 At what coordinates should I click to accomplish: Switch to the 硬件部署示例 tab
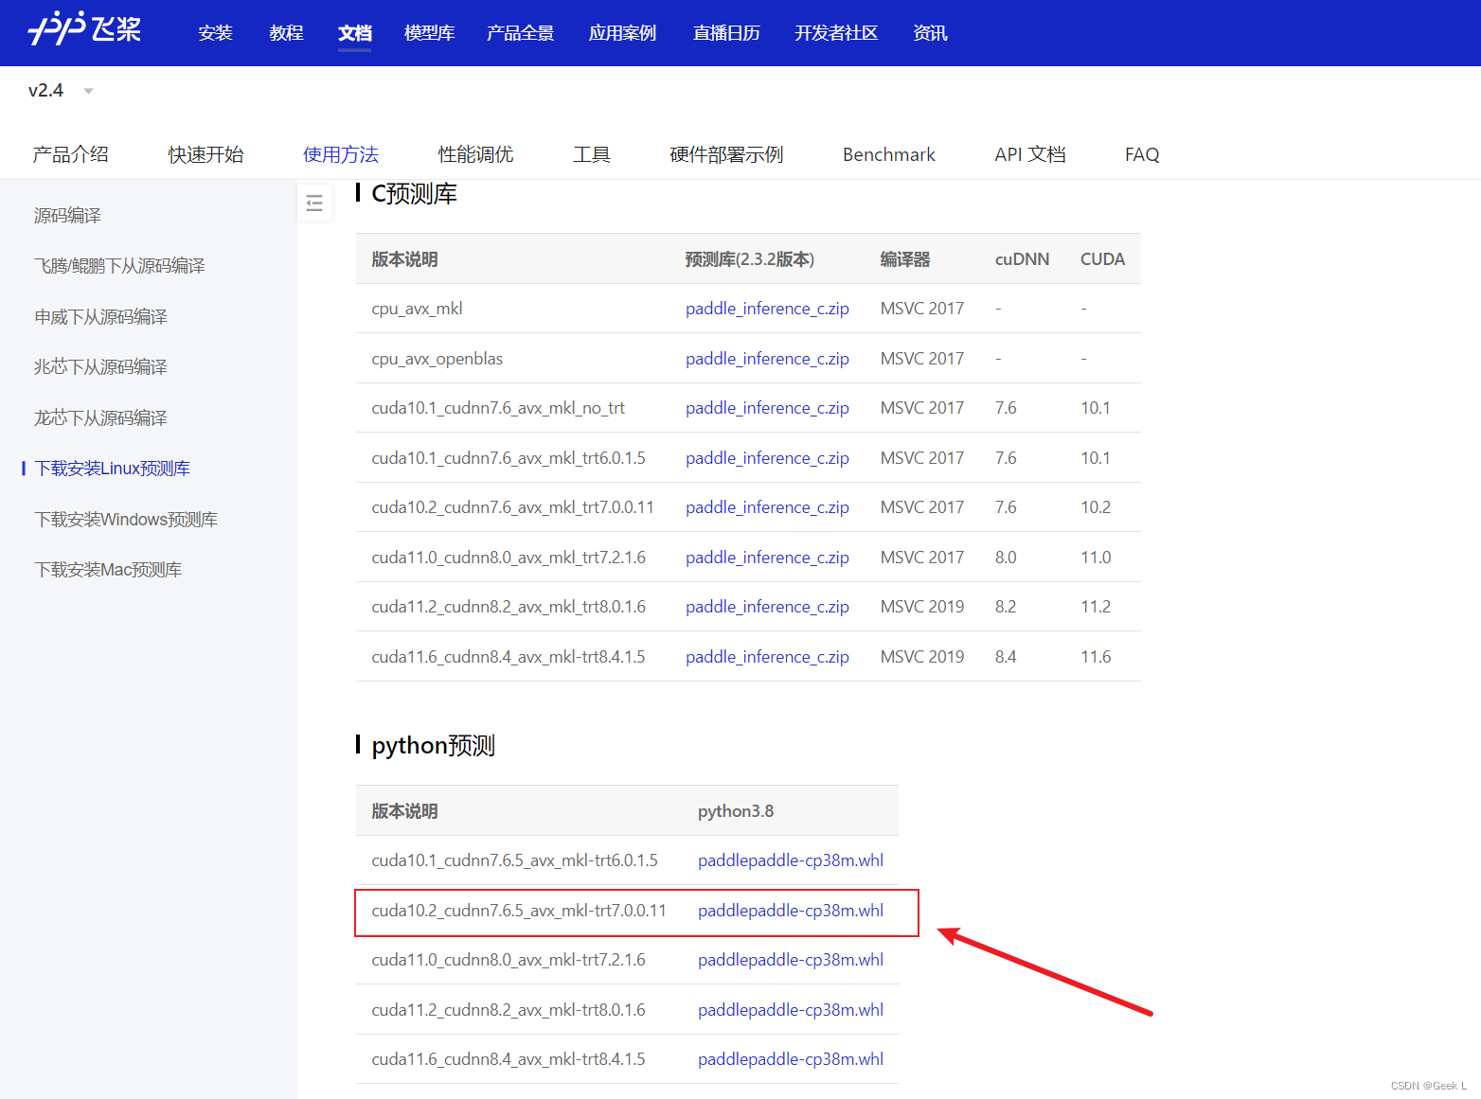click(x=726, y=154)
